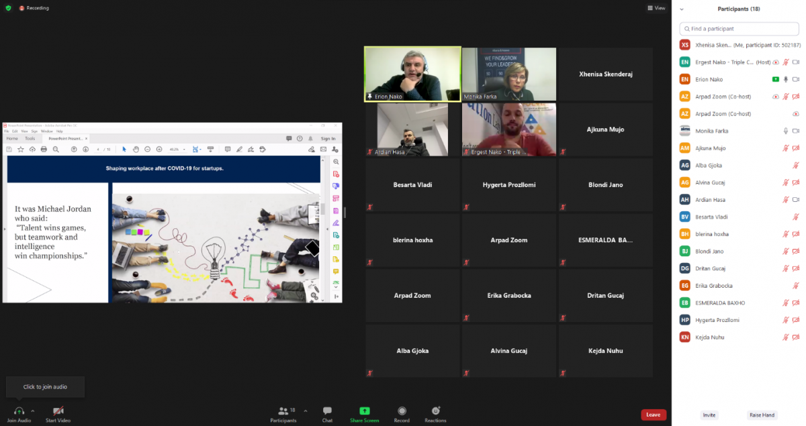Viewport: 806px width, 426px height.
Task: Click the Record icon
Action: click(x=402, y=411)
